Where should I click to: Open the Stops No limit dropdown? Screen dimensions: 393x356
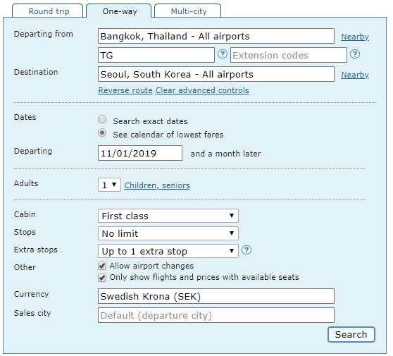tap(168, 233)
